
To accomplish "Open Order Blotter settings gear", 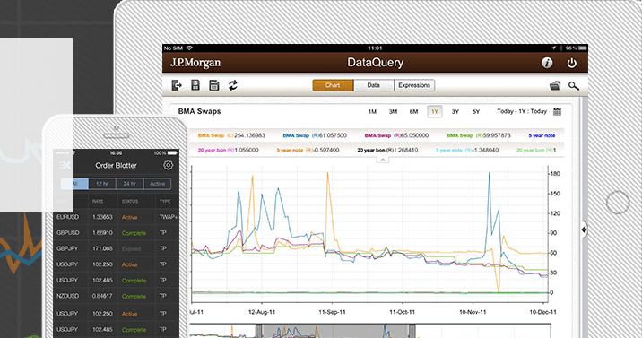I will coord(168,165).
